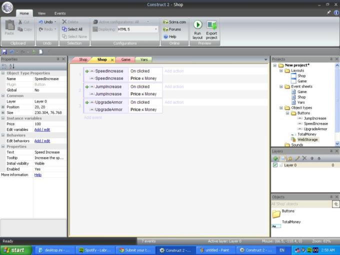
Task: Click the Construct 2 application orb button
Action: pyautogui.click(x=7, y=7)
